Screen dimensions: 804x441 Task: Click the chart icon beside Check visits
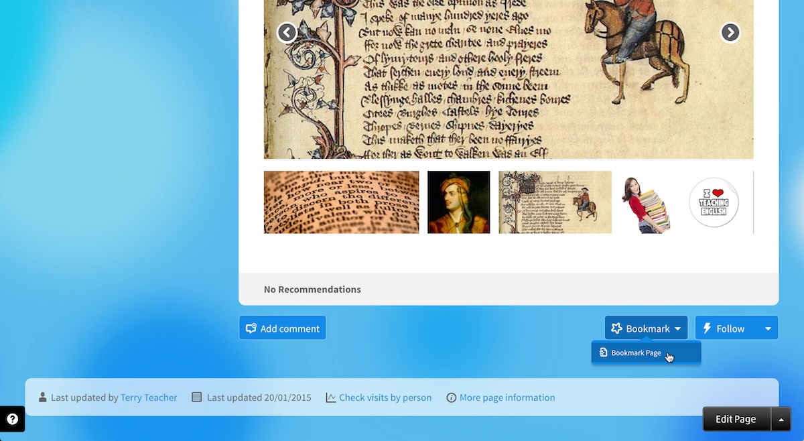[330, 397]
